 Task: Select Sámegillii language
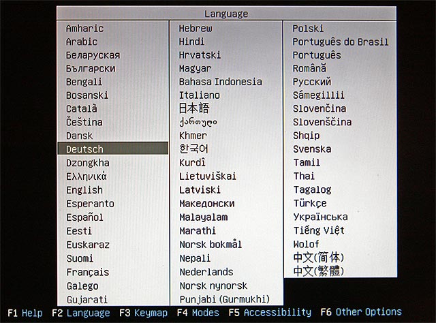319,95
